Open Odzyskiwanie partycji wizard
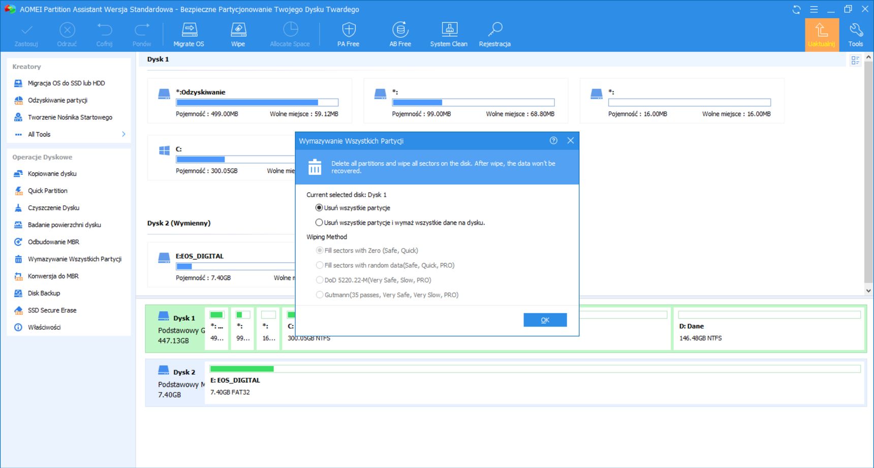The height and width of the screenshot is (468, 874). [x=57, y=100]
